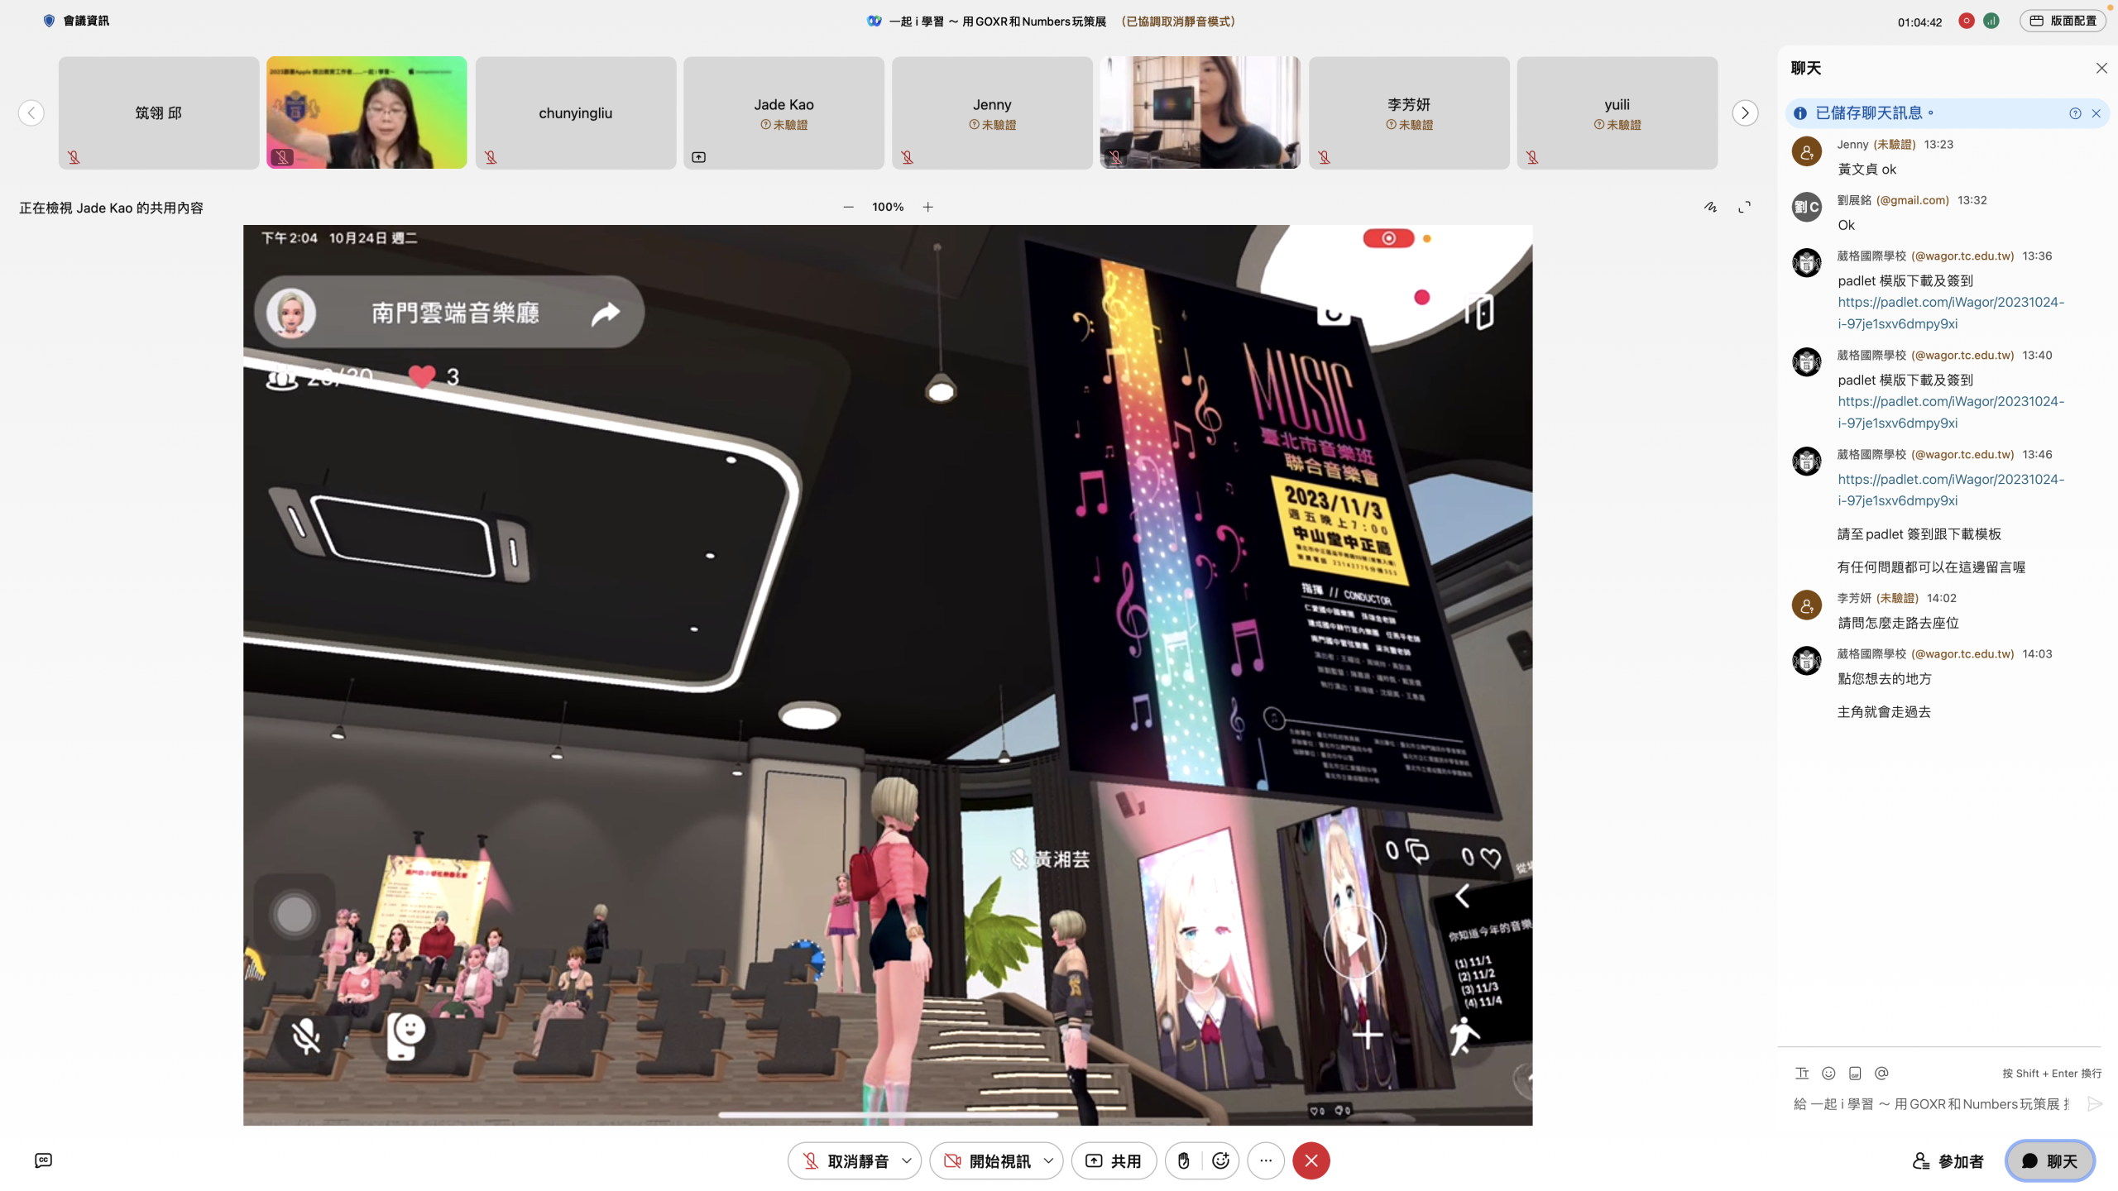This screenshot has height=1191, width=2118.
Task: Open the 參加者 participants panel
Action: [x=1948, y=1161]
